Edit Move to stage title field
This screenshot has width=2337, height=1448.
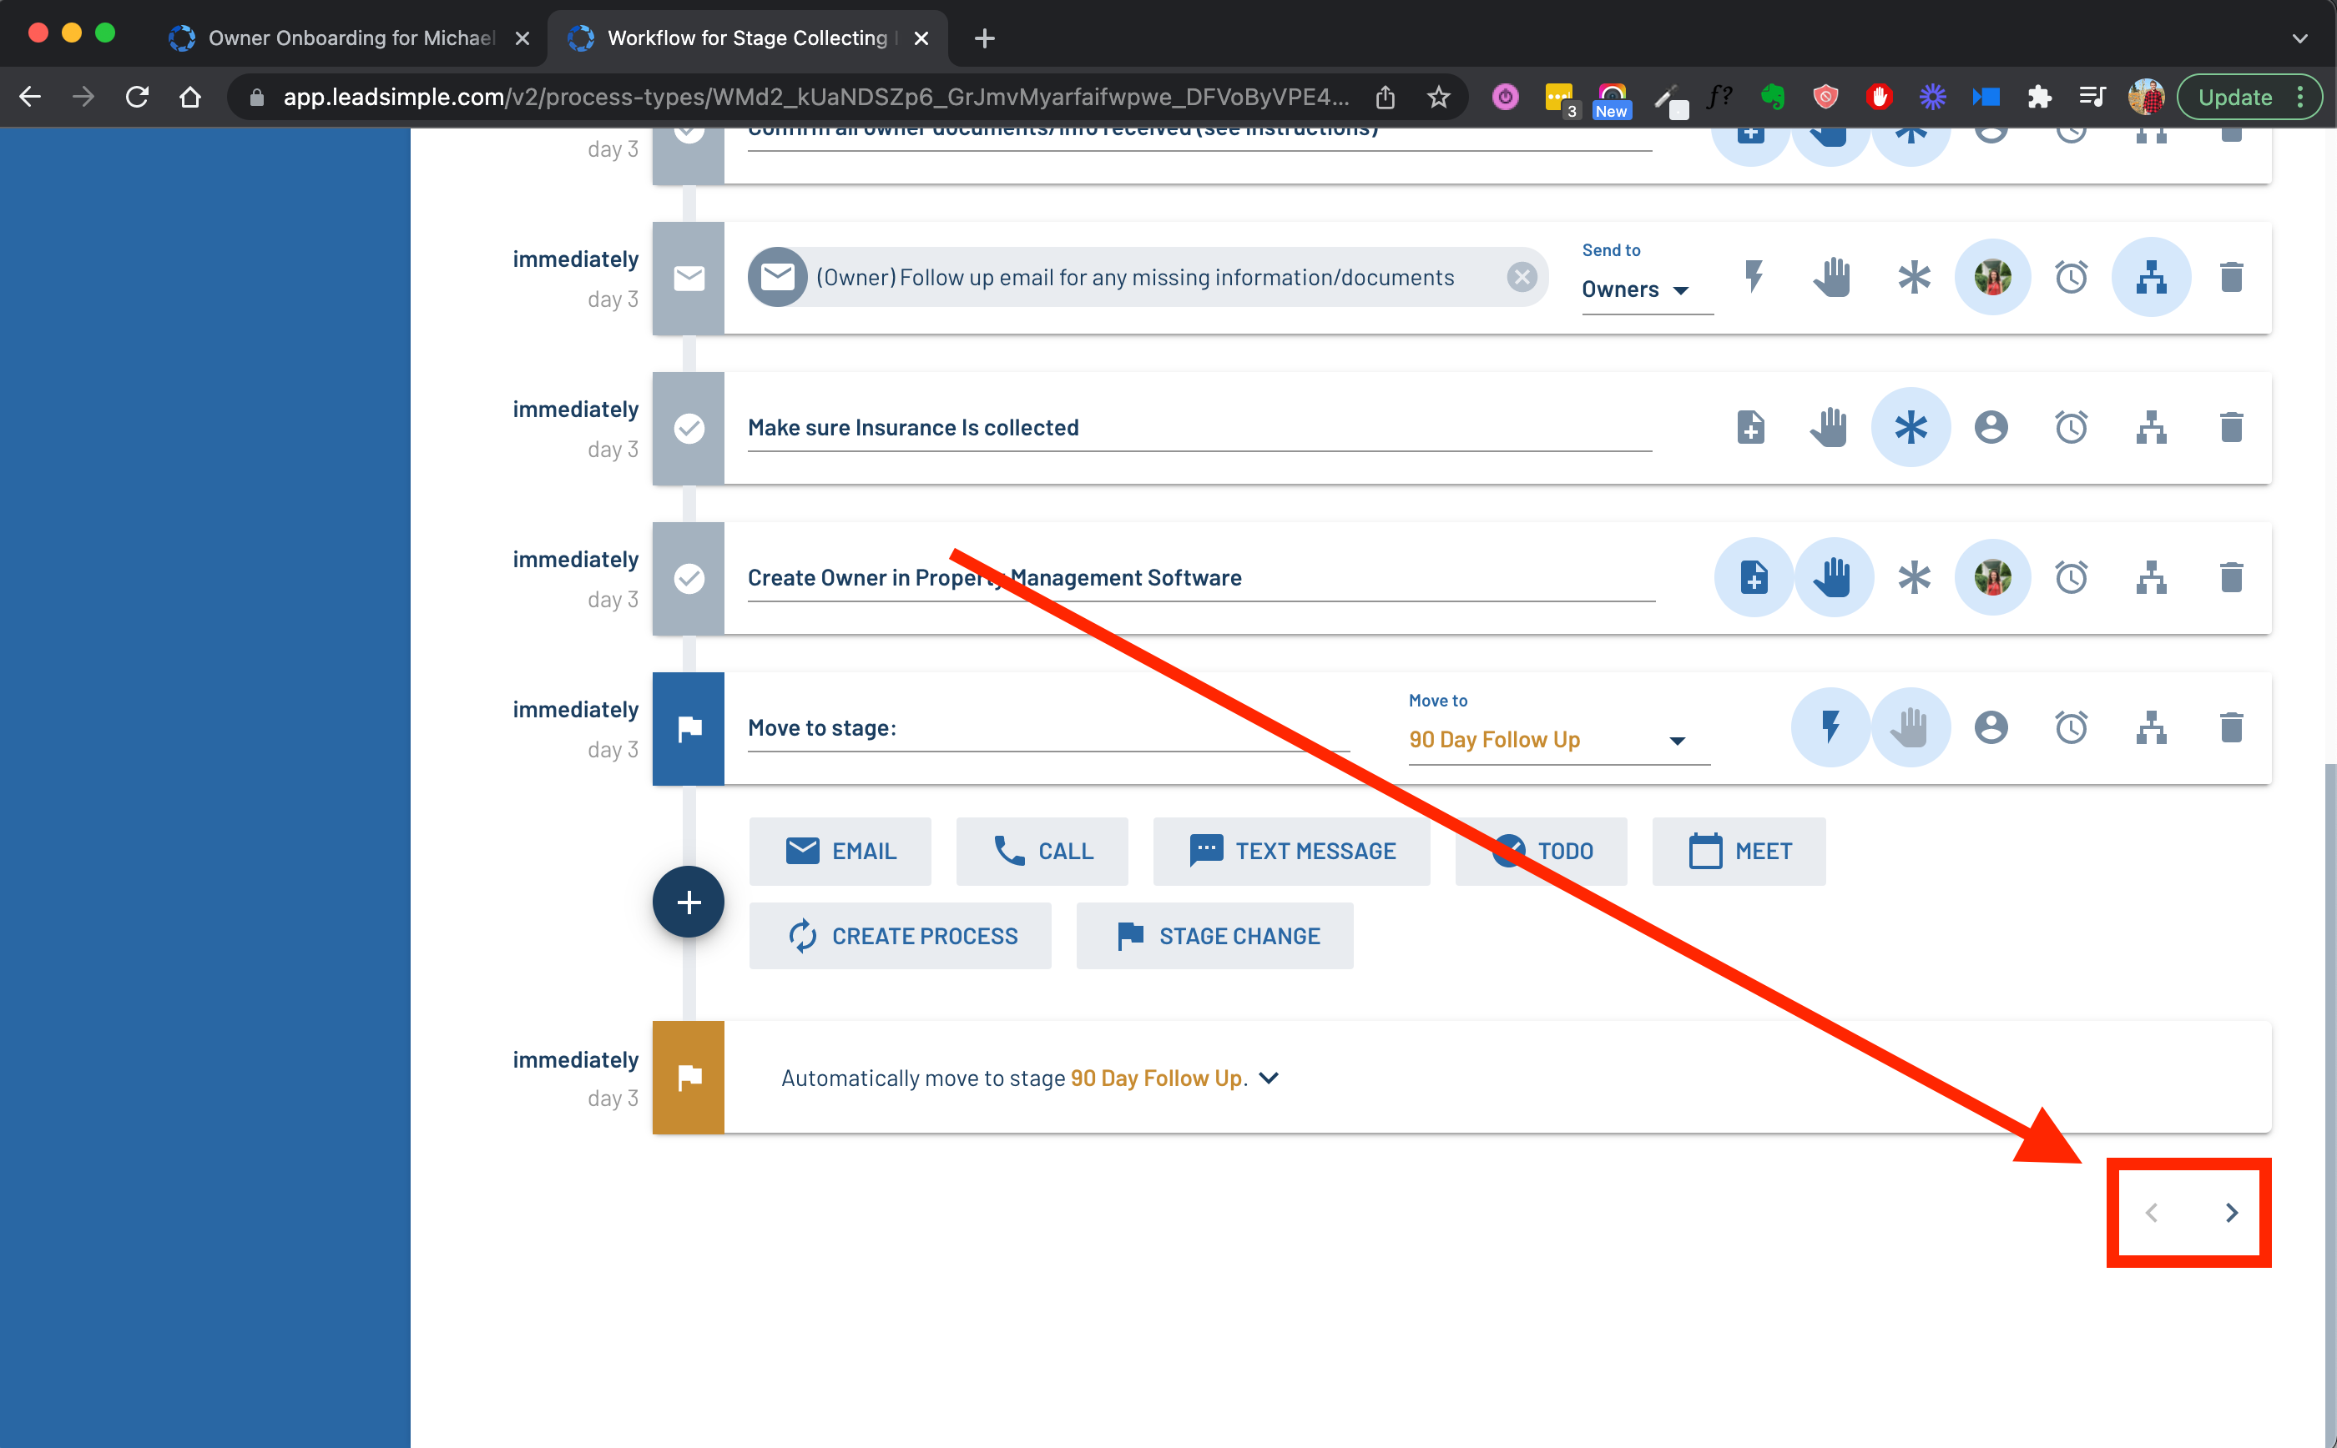1048,728
